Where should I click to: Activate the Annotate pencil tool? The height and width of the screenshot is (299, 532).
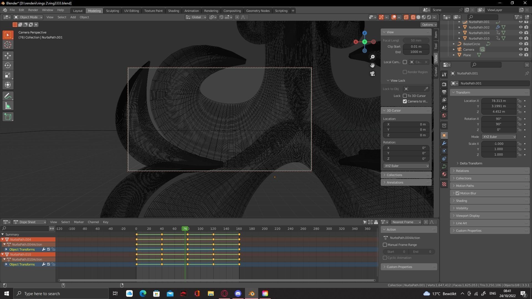pos(8,96)
